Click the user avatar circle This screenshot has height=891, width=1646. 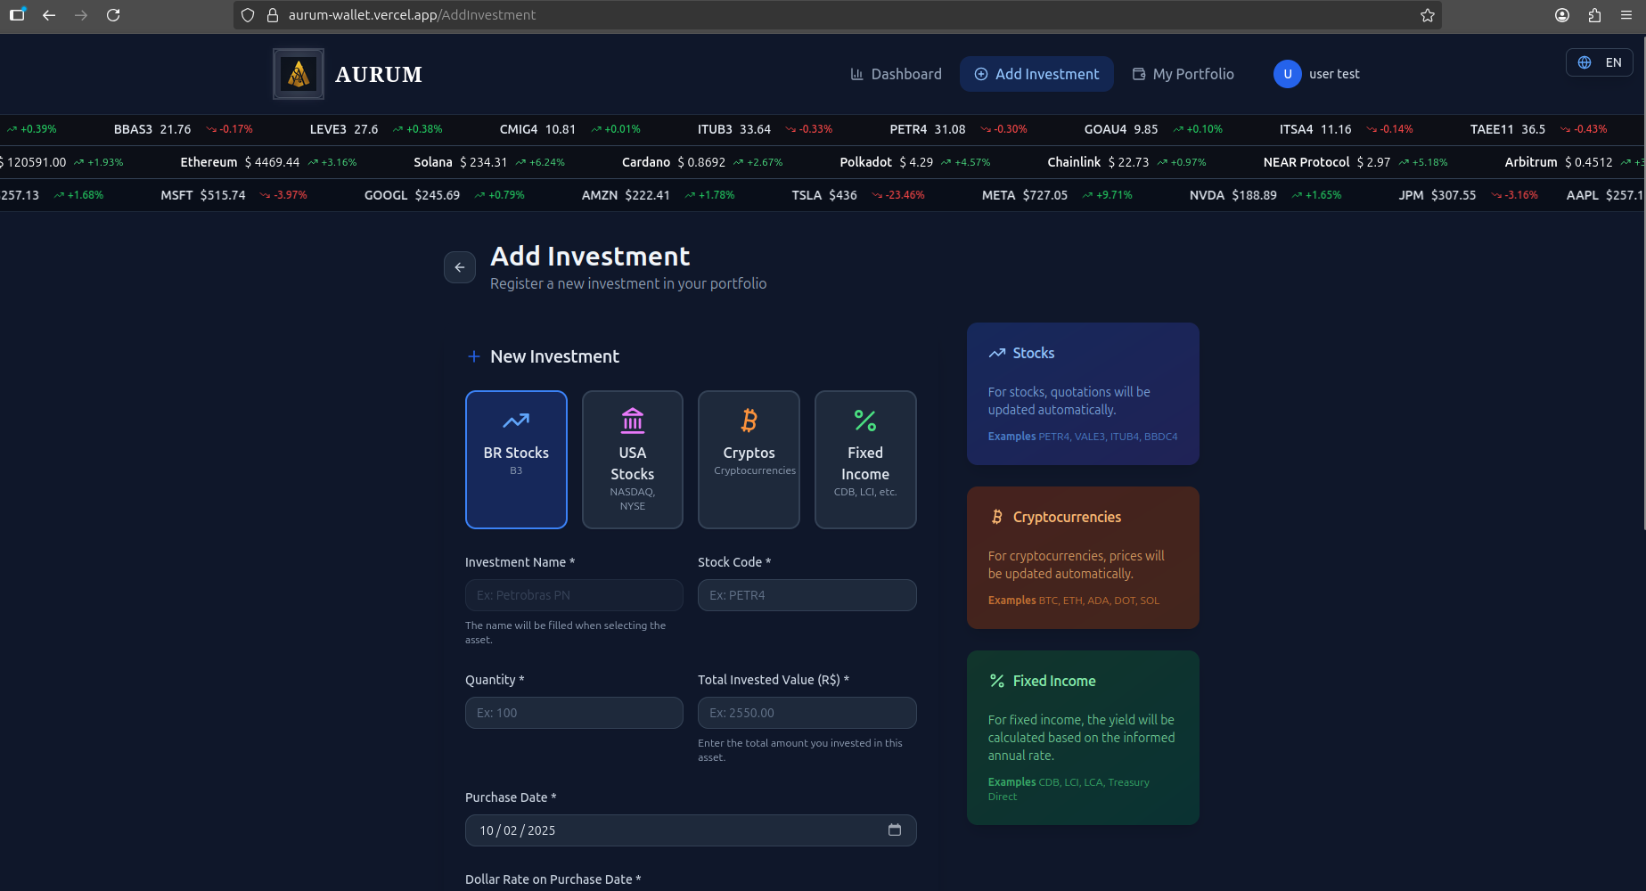[1287, 74]
